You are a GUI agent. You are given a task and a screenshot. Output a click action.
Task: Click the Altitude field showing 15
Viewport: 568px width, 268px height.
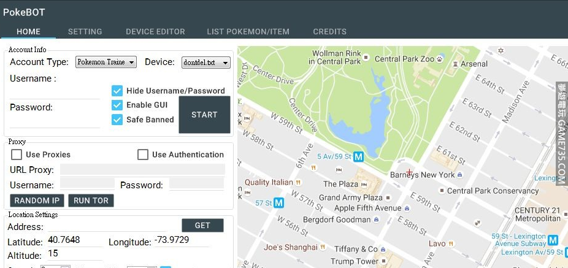(x=75, y=254)
